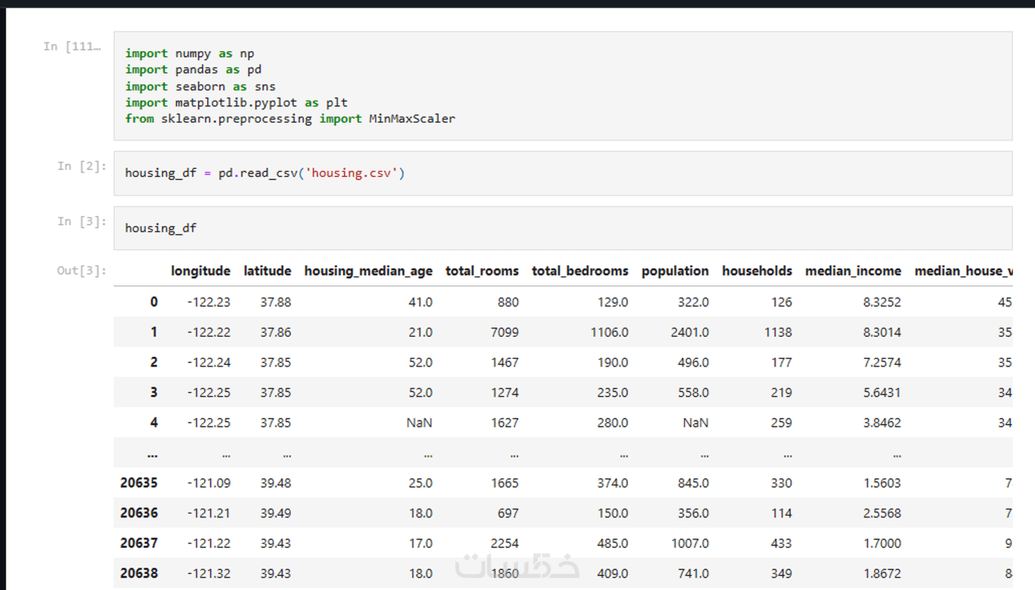Click the median_income column header
Image resolution: width=1035 pixels, height=590 pixels.
[x=853, y=271]
